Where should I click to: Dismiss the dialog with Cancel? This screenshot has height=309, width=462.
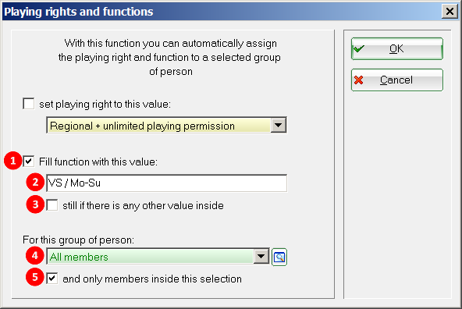[397, 80]
